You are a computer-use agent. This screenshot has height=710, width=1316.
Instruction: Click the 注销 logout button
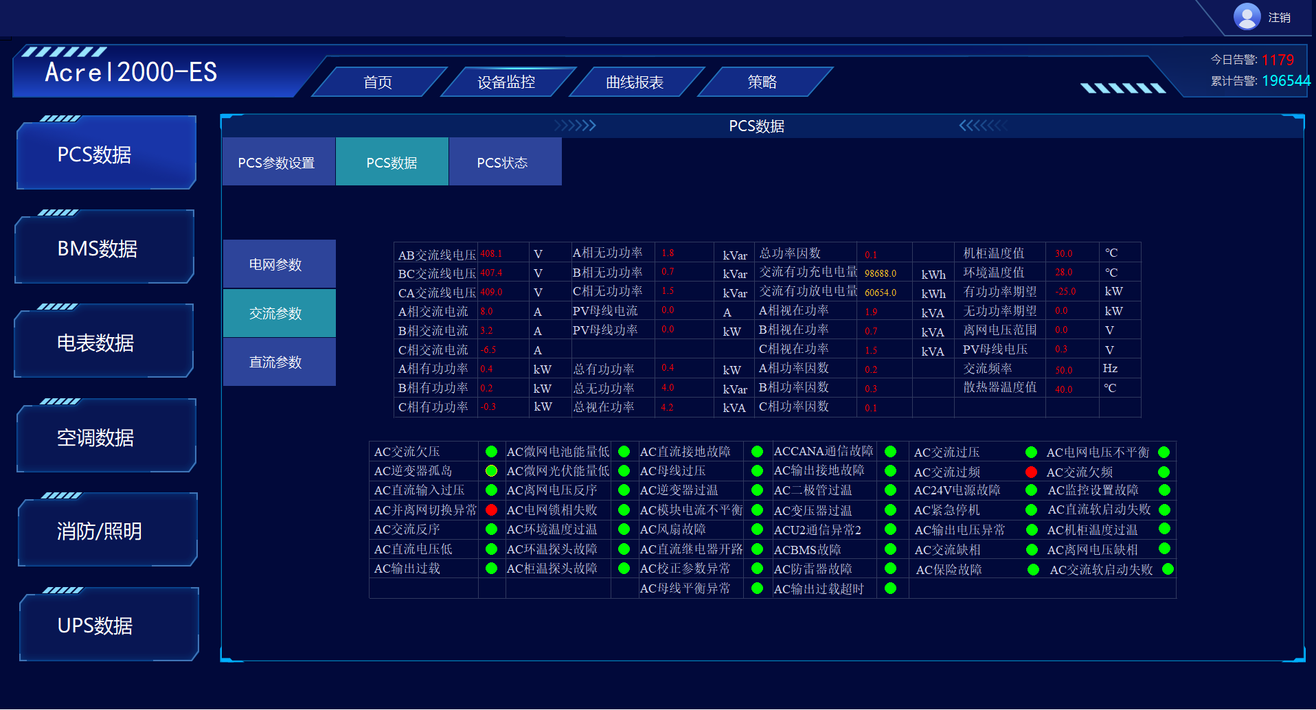(1279, 16)
